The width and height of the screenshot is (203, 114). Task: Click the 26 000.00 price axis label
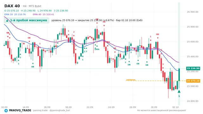pos(193,12)
